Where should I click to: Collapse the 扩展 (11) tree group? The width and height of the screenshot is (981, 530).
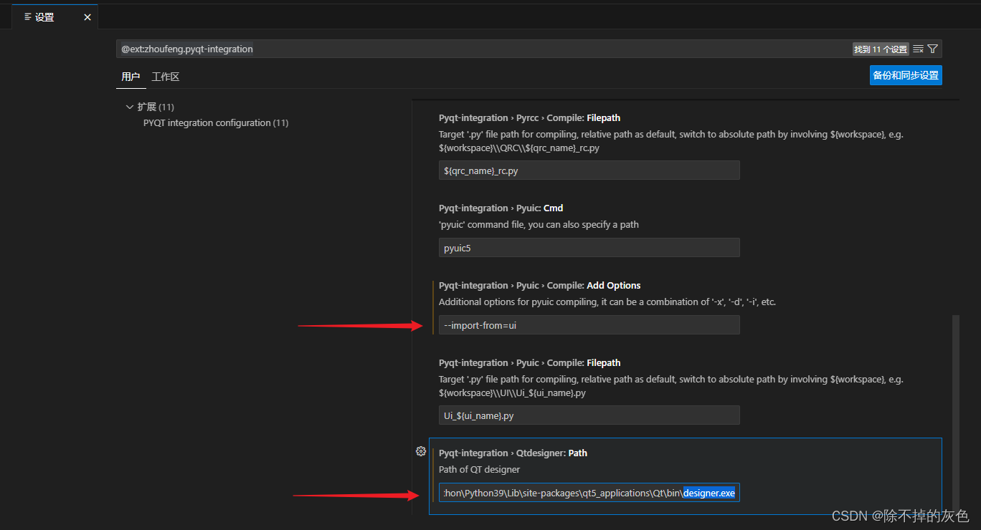pos(150,107)
